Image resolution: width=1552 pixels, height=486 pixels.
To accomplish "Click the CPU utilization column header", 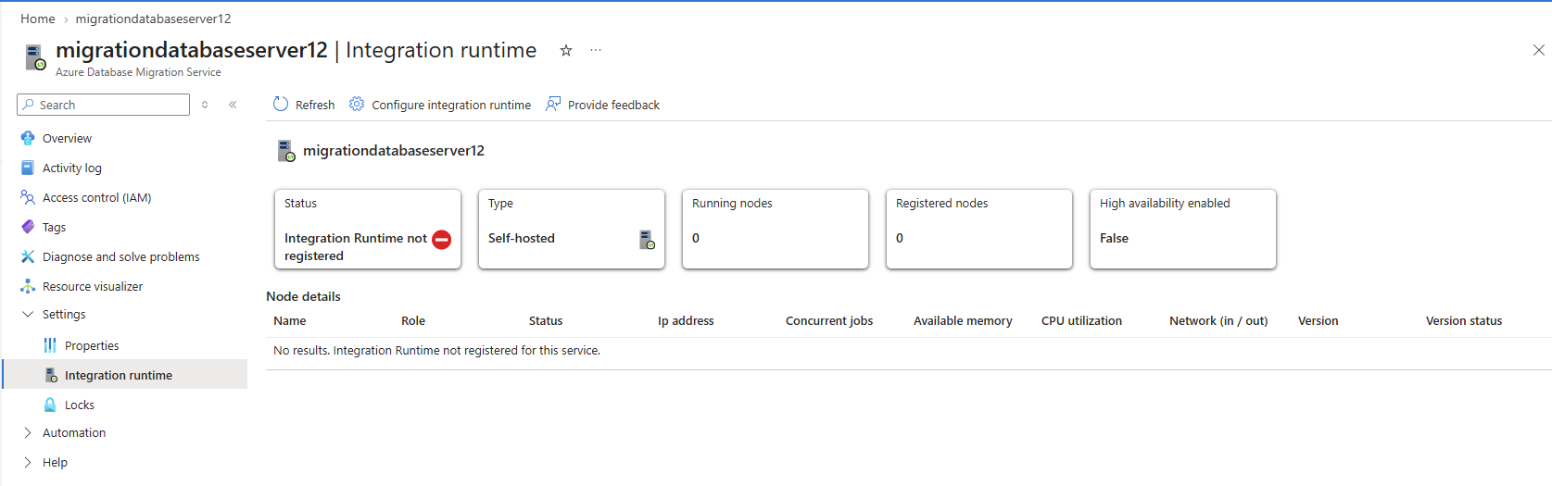I will click(1081, 321).
